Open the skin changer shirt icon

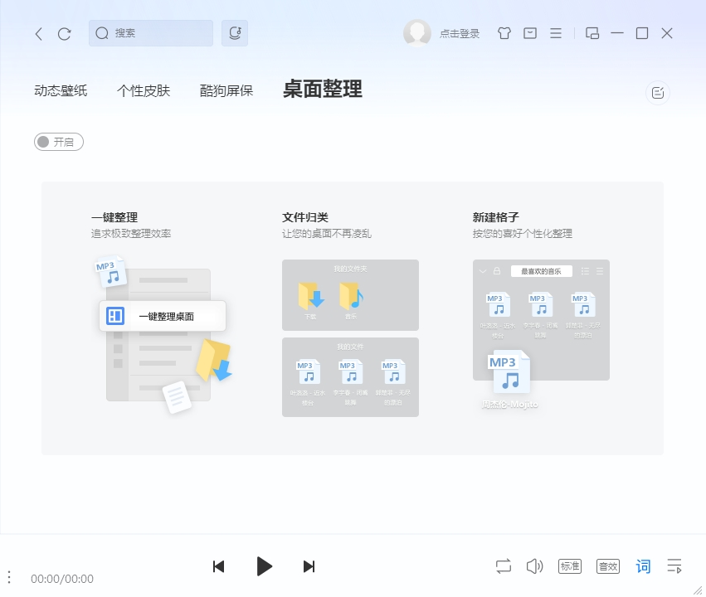pos(504,34)
